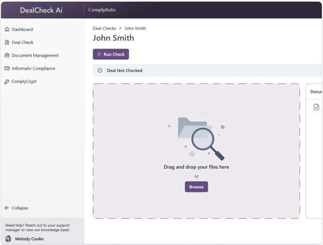323x245 pixels.
Task: Click the ComplyAuto header label
Action: tap(102, 10)
